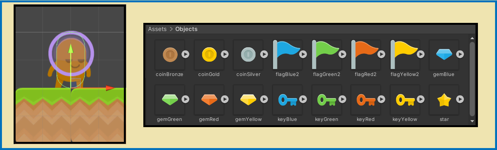The height and width of the screenshot is (150, 497).
Task: Expand the flagRed2 asset arrow button
Action: 382,54
